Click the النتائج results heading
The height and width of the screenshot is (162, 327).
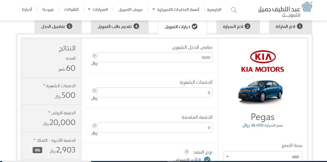pos(67,48)
